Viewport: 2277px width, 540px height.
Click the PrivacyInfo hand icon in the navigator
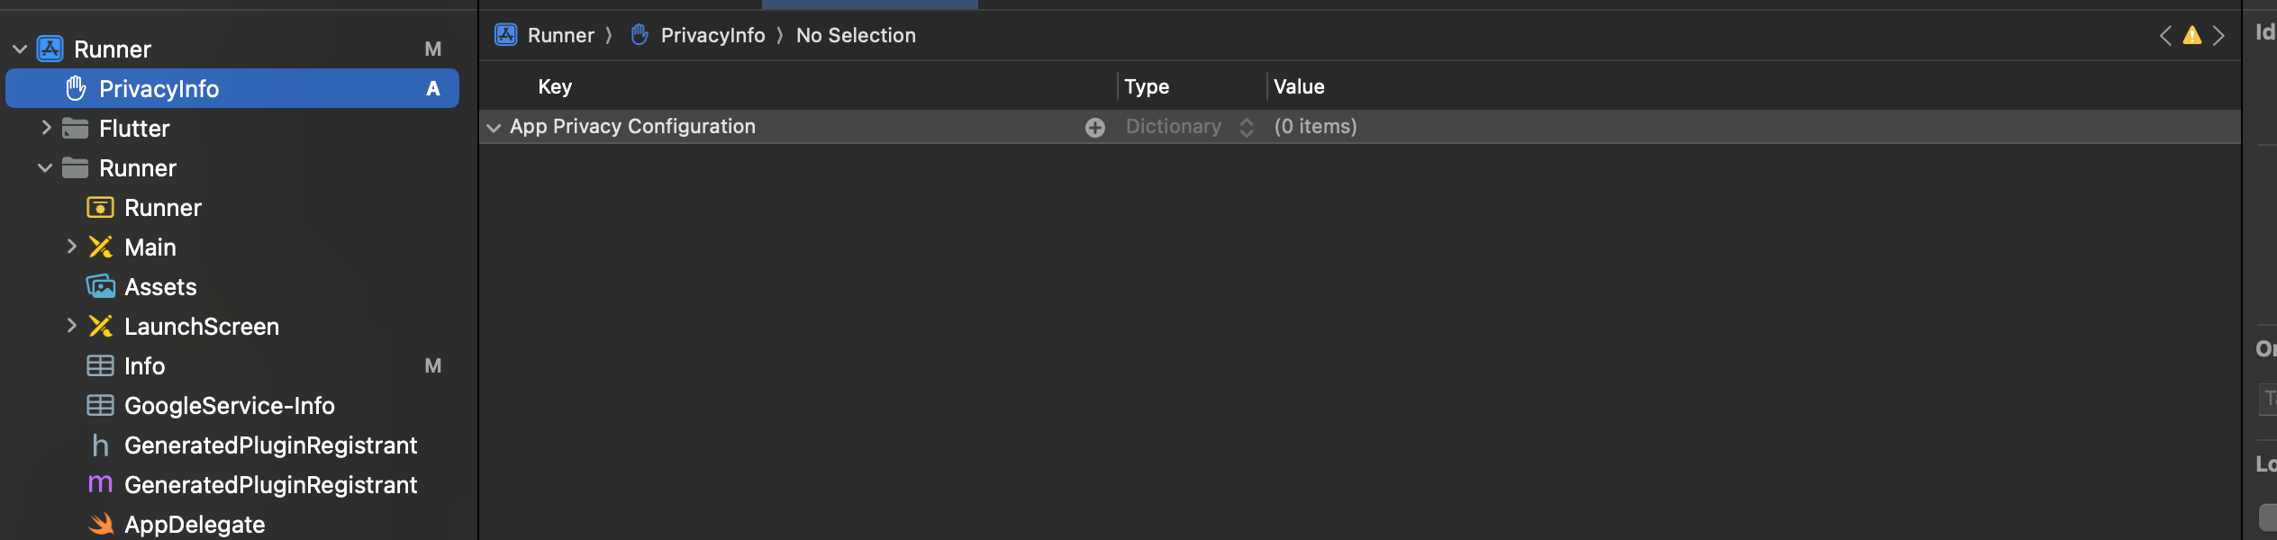pos(76,88)
